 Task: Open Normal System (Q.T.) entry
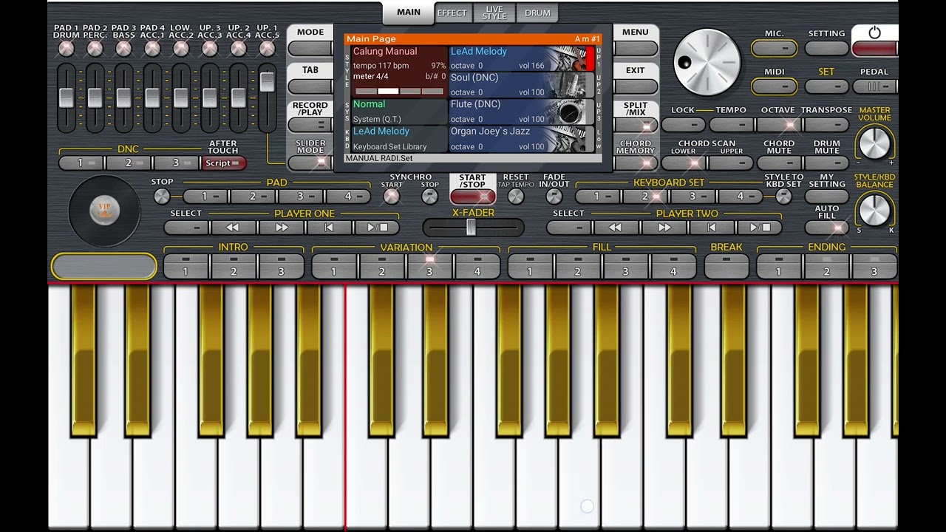[x=399, y=112]
